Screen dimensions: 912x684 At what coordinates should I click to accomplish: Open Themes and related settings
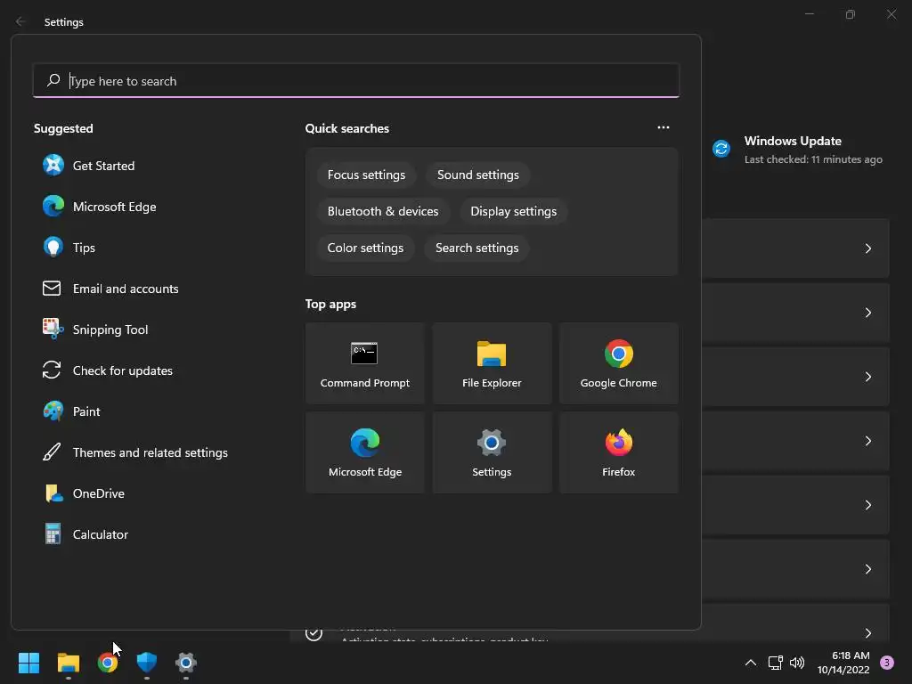tap(150, 452)
